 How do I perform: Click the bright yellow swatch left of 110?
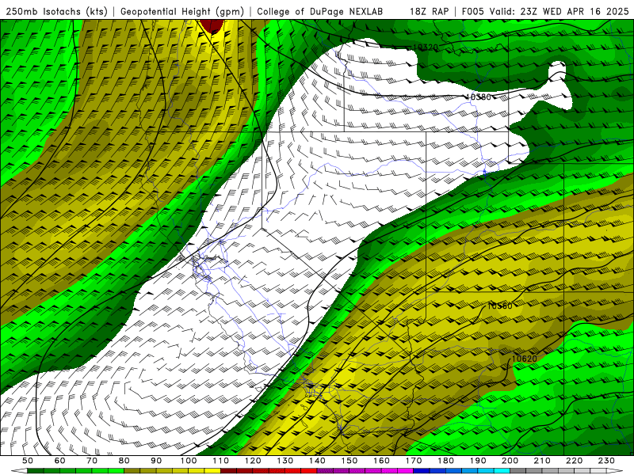tap(212, 471)
